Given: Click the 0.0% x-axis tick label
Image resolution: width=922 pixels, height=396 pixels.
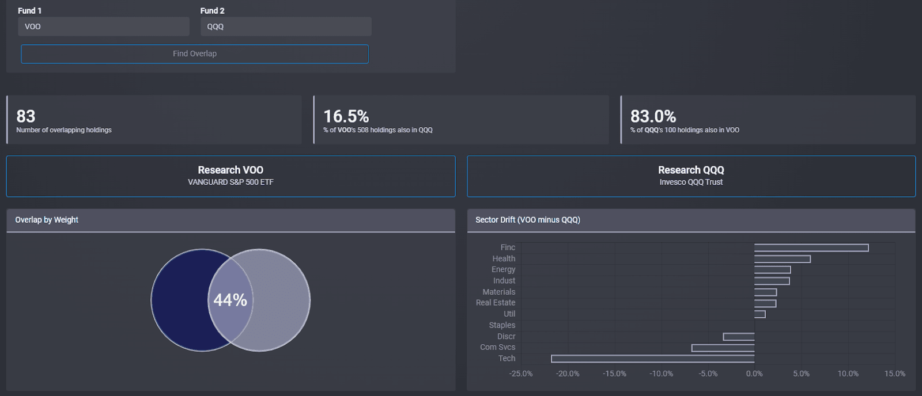Looking at the screenshot, I should tap(754, 374).
